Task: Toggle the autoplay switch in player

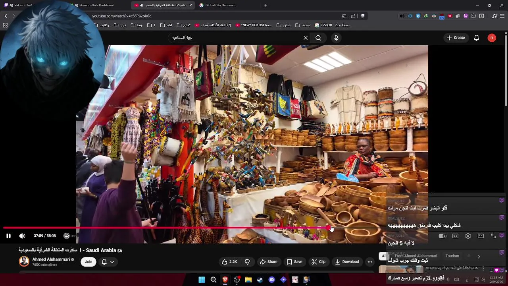Action: click(443, 236)
